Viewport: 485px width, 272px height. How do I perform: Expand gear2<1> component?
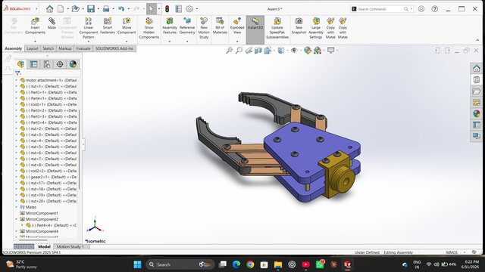(x=17, y=177)
